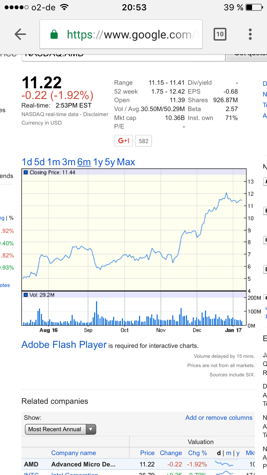Sort by the Chg % column header
This screenshot has height=475, width=267.
[x=198, y=453]
